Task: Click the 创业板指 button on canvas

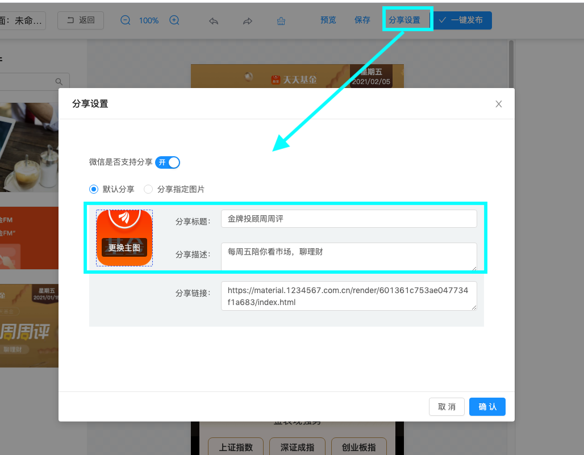Action: point(358,446)
